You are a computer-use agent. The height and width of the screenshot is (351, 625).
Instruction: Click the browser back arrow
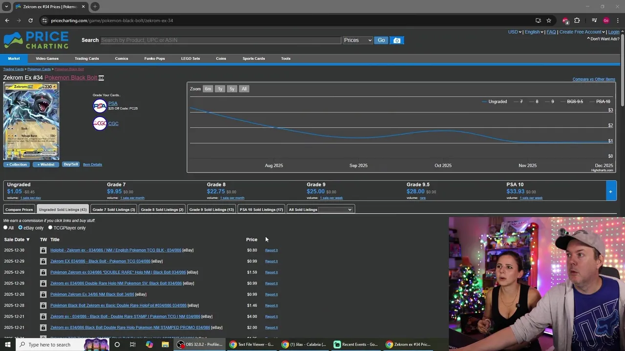7,20
